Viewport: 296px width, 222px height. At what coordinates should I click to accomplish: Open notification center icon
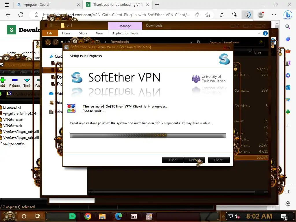pos(284,217)
